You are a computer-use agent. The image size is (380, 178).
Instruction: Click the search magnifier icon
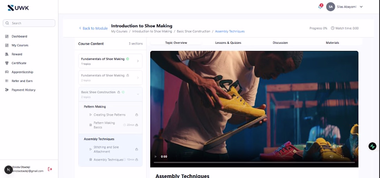[x=7, y=23]
